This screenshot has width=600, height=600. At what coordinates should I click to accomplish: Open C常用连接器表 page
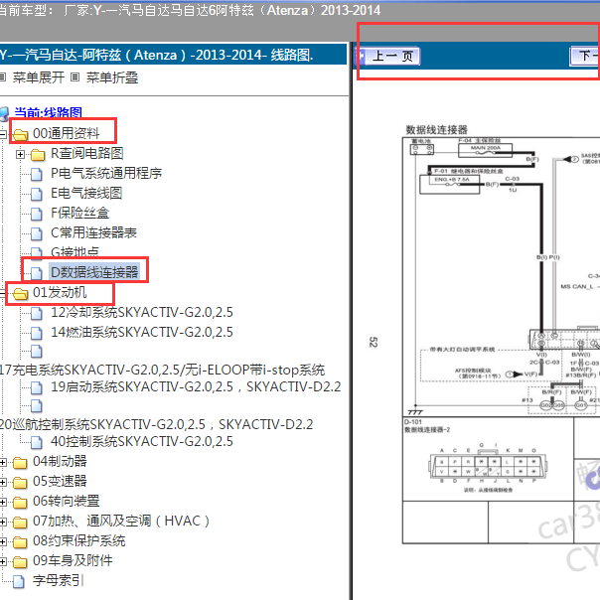(93, 232)
